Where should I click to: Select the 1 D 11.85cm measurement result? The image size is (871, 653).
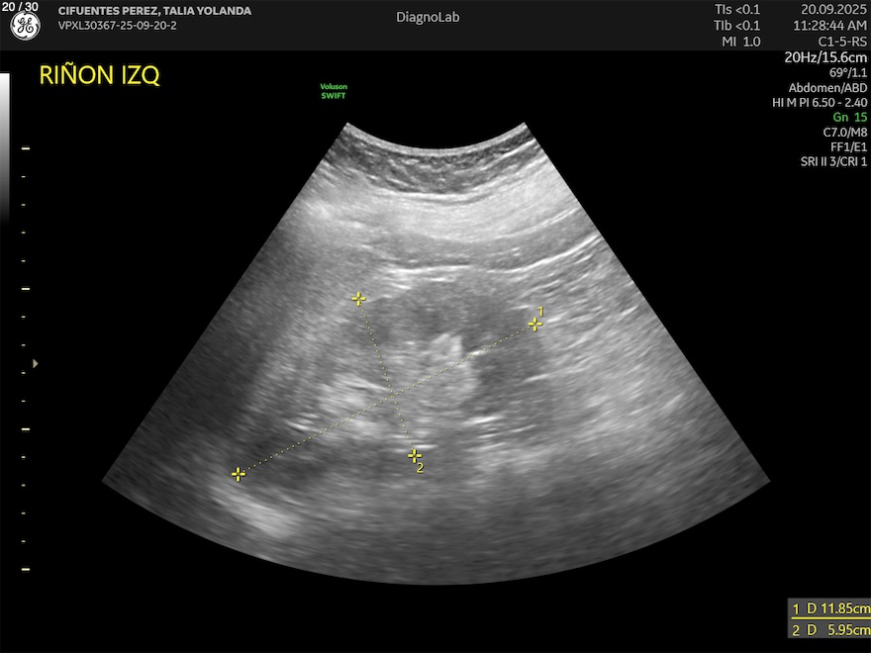click(829, 608)
